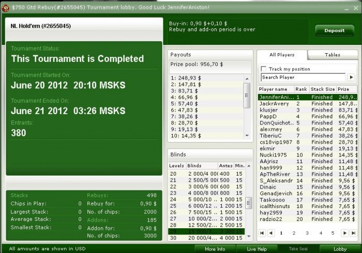
Task: Select player row S_Aleksandr
Action: tap(308, 181)
